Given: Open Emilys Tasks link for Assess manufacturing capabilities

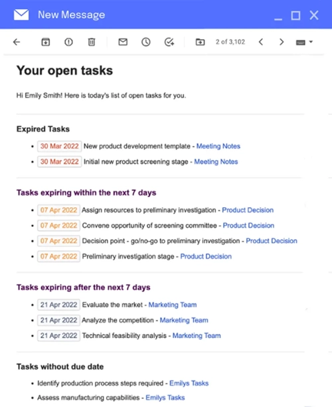Looking at the screenshot, I should 165,398.
